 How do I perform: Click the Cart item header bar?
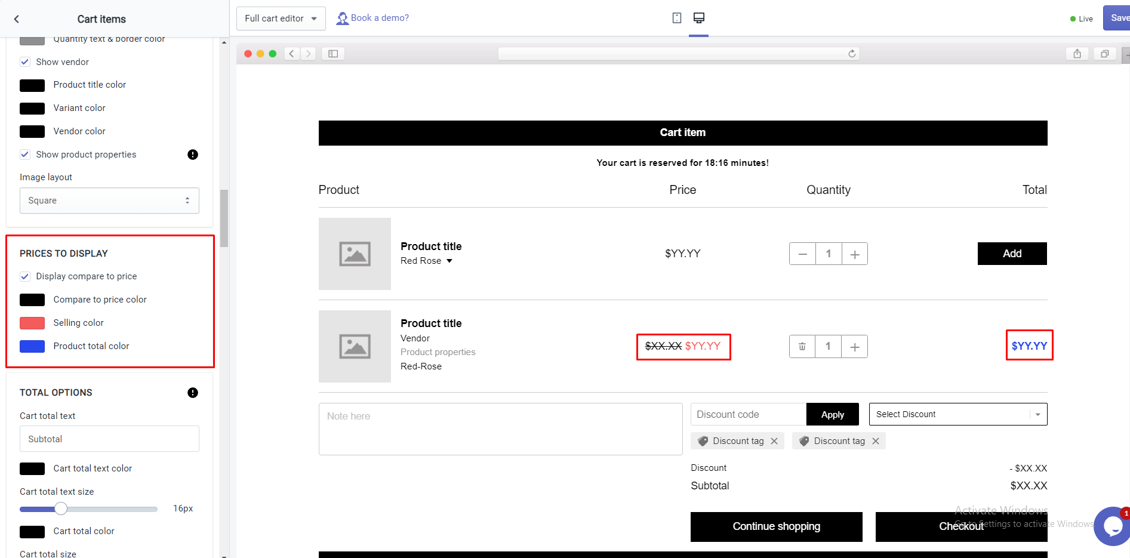tap(683, 132)
